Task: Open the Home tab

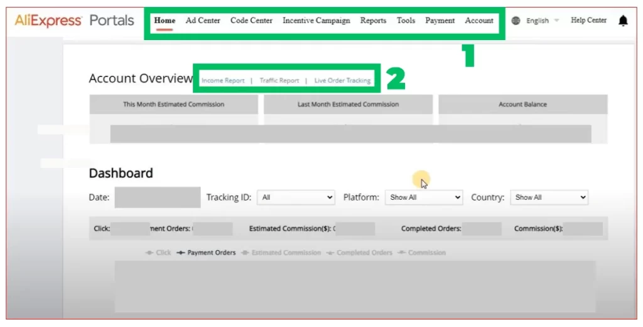Action: click(x=165, y=21)
